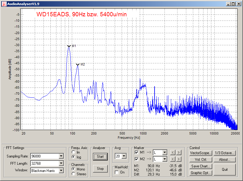This screenshot has height=181, width=243.
Task: Move marker M2 right with arrow button
Action: click(x=178, y=159)
